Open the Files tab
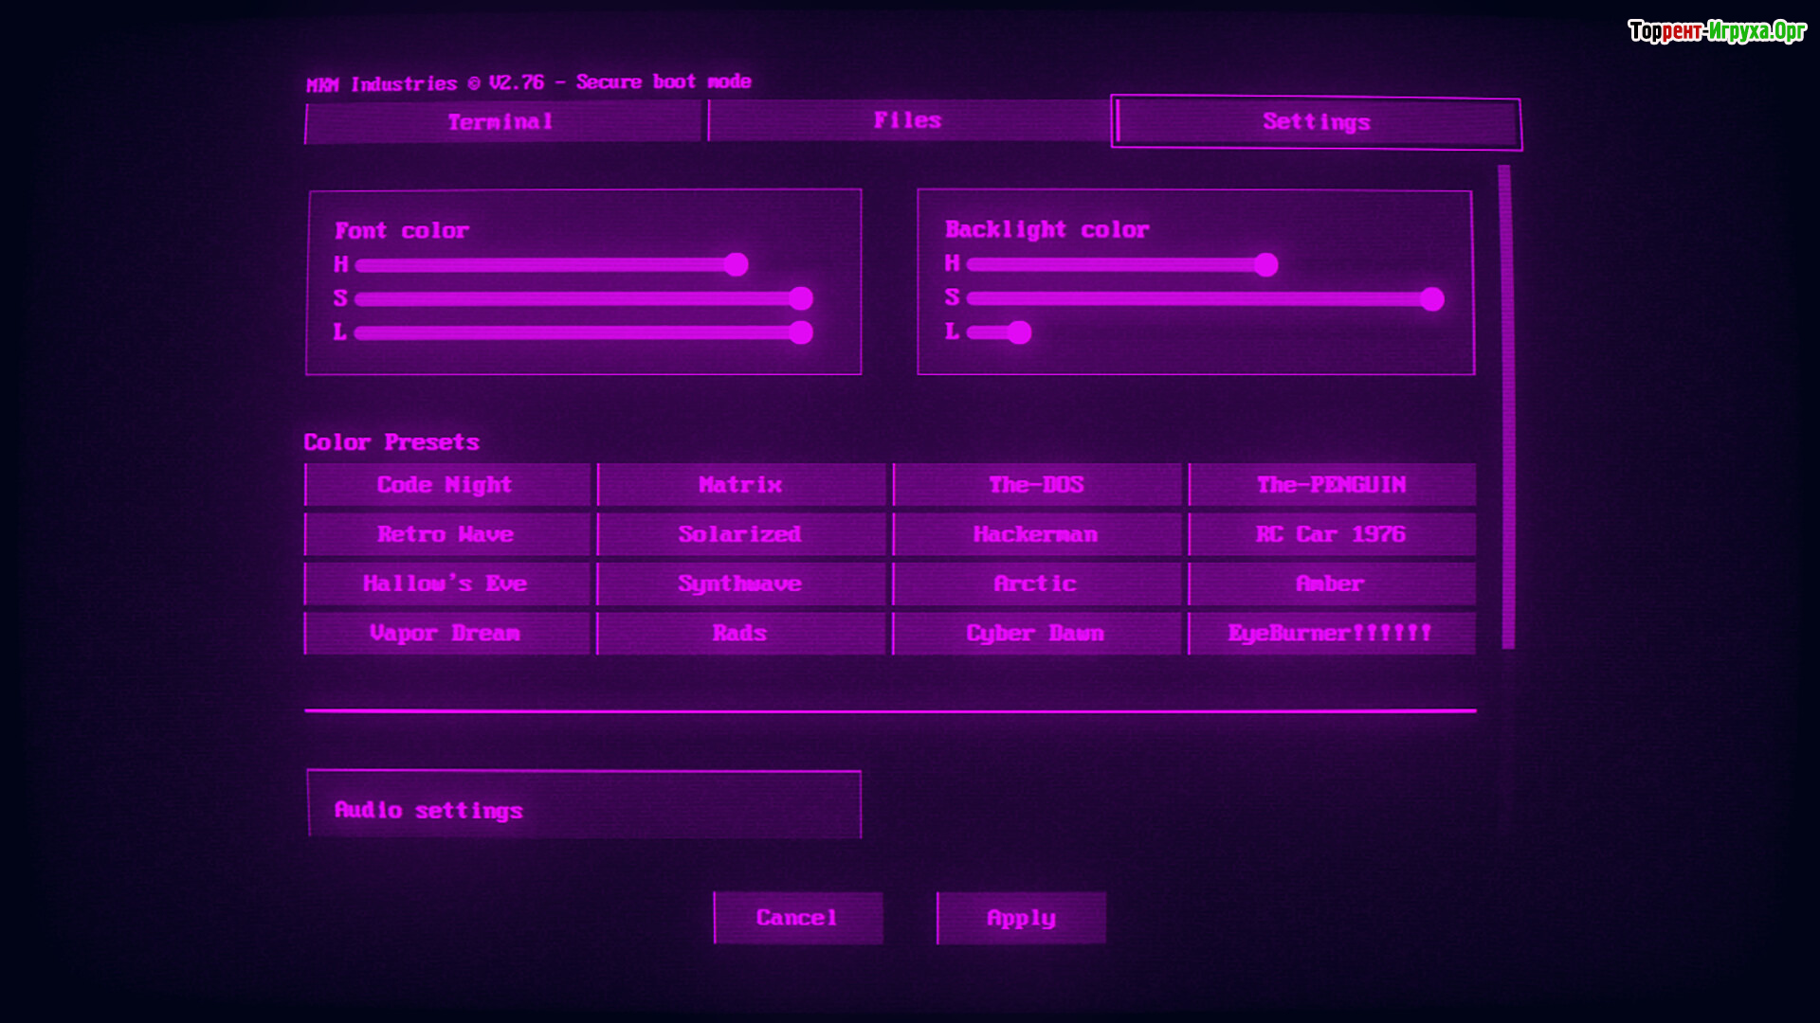The width and height of the screenshot is (1820, 1023). 907,120
